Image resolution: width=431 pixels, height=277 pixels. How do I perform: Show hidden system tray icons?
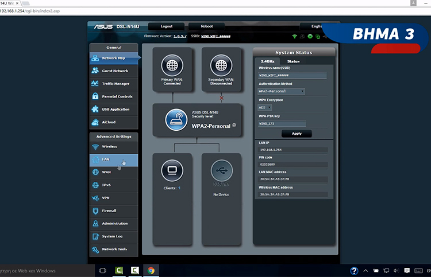[365, 271]
